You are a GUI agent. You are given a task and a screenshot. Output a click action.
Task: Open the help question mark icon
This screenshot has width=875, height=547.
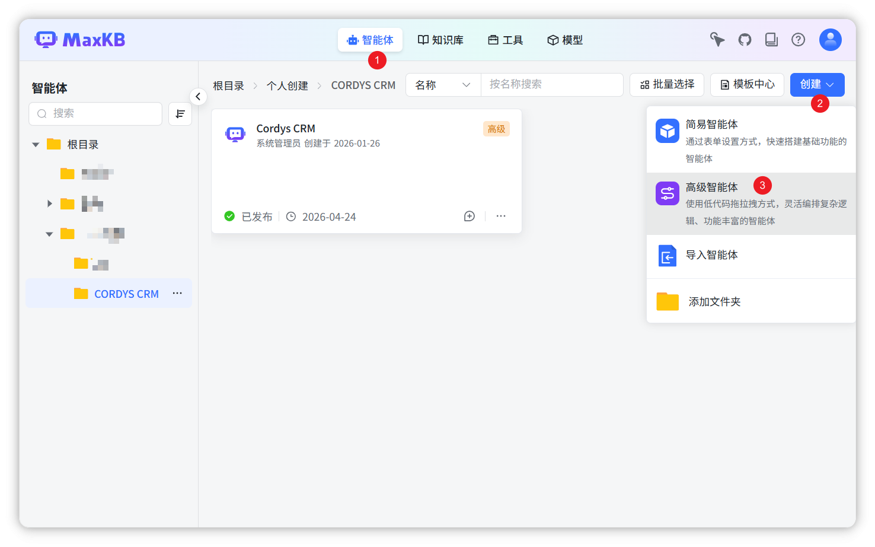click(x=799, y=40)
